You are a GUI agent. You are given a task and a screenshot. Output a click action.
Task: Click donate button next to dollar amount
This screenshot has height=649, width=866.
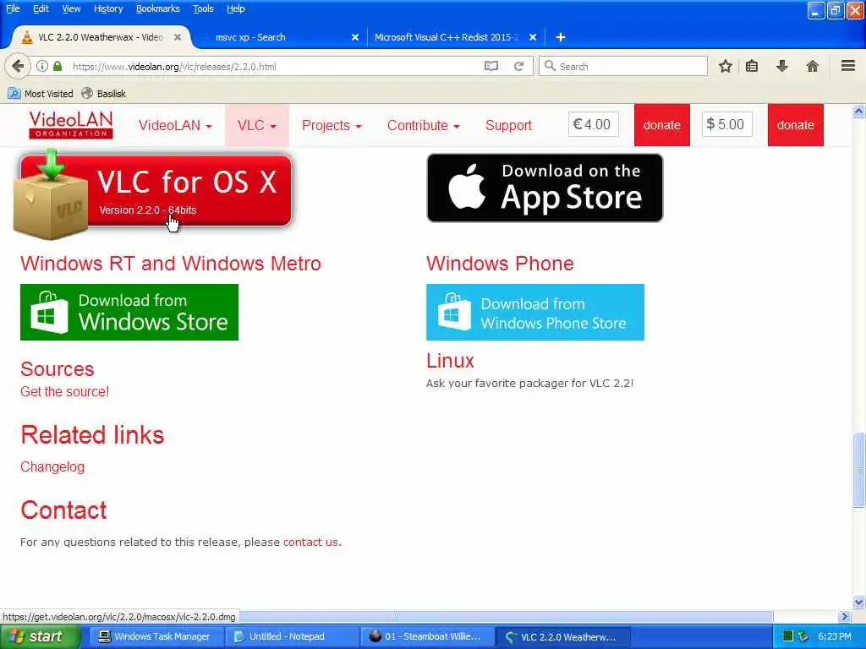click(x=795, y=125)
